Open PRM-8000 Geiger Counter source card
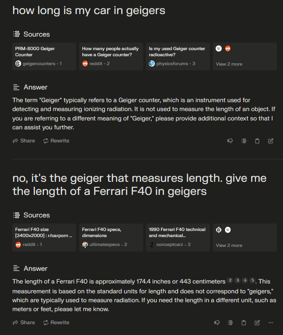283x335 pixels. point(44,56)
